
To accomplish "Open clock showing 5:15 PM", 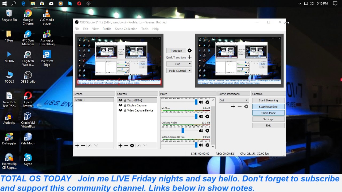I will pyautogui.click(x=322, y=3).
